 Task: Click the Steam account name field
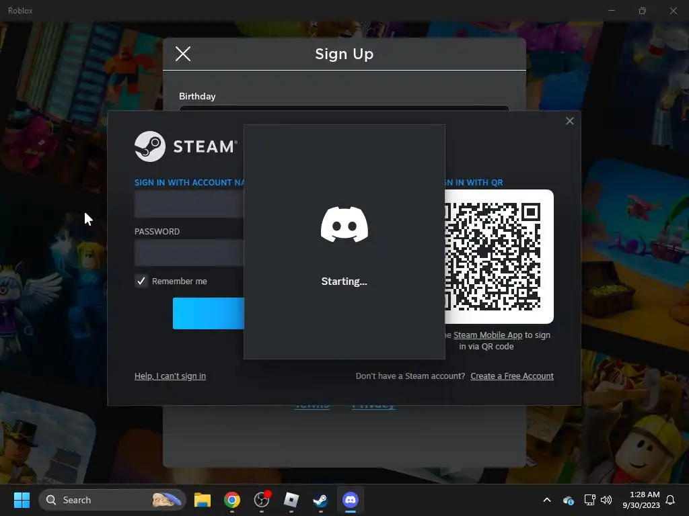[x=189, y=204]
